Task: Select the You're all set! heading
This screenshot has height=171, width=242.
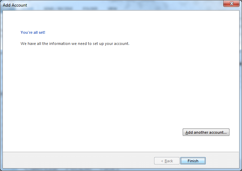Action: click(33, 32)
